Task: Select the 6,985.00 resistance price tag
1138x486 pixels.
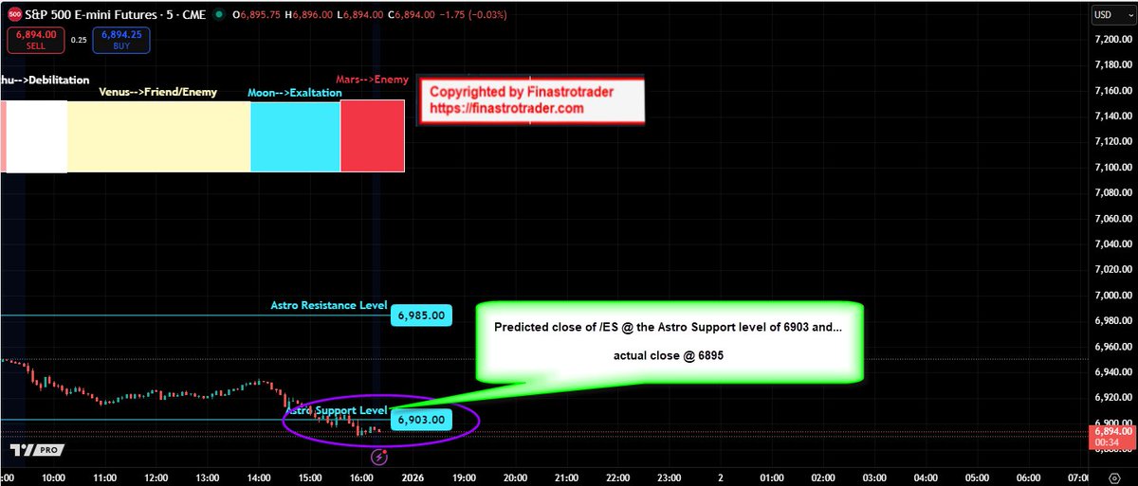Action: 421,315
